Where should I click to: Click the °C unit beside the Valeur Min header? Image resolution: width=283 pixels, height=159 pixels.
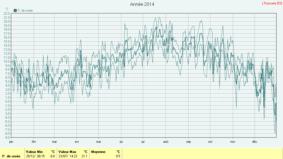[53, 152]
